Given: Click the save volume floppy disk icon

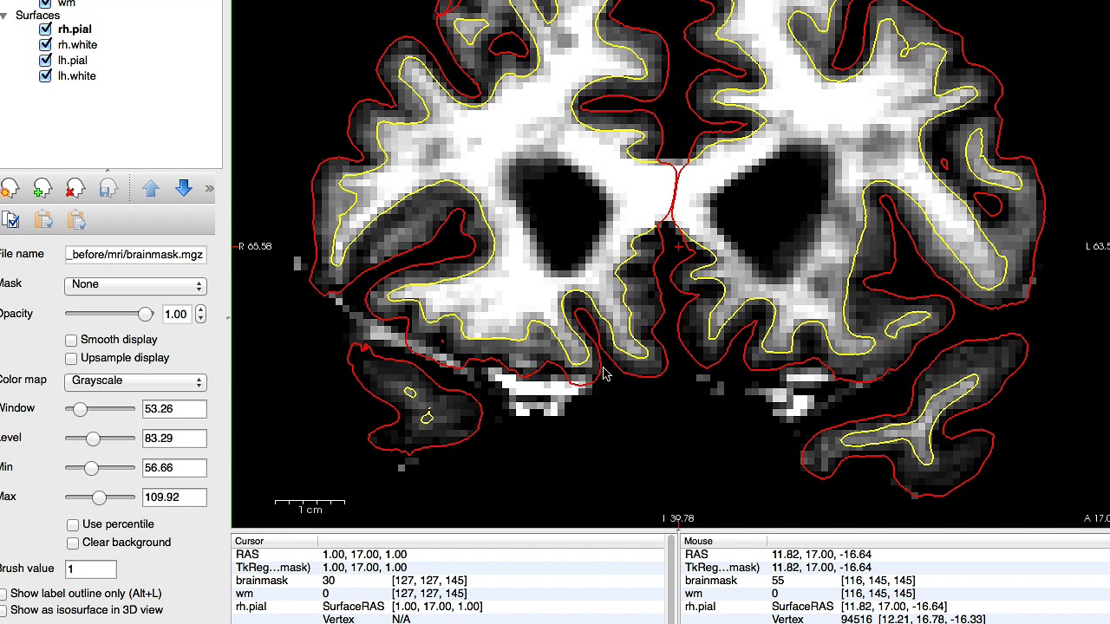Looking at the screenshot, I should [108, 189].
